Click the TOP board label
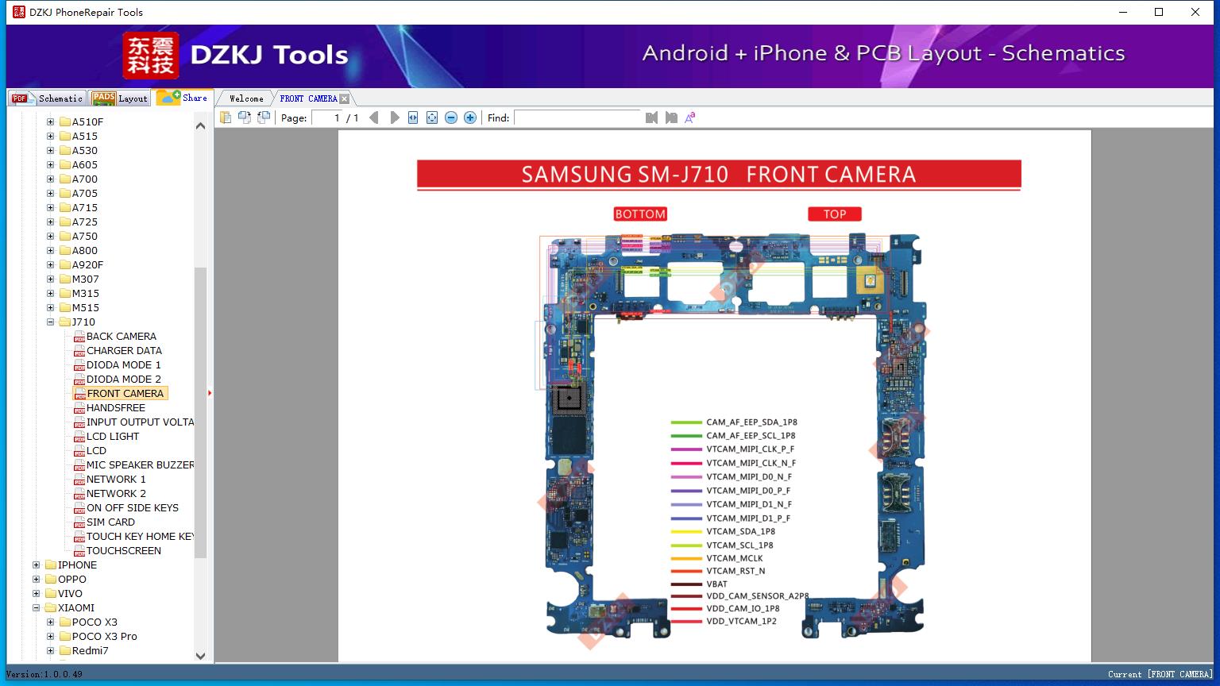 pyautogui.click(x=835, y=214)
